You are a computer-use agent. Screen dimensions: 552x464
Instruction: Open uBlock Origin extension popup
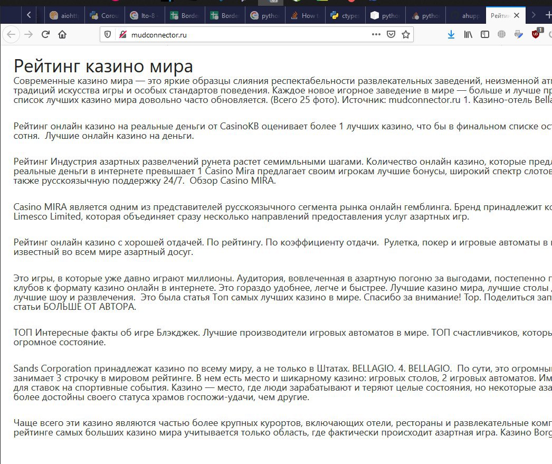point(536,34)
